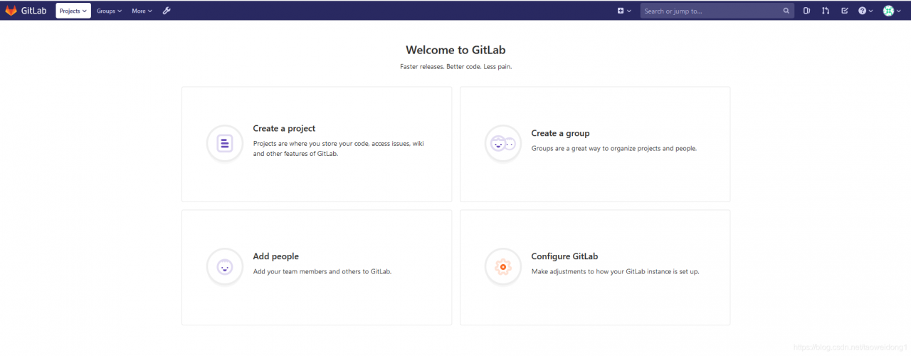Open the Issues icon in navbar
This screenshot has height=356, width=911.
[x=806, y=11]
